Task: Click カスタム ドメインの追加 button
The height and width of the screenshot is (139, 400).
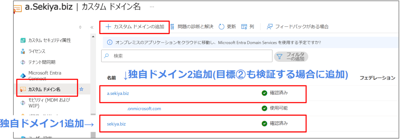Action: (x=135, y=27)
